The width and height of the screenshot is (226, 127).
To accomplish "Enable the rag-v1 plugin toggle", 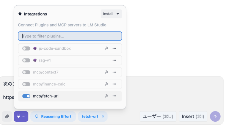I will 26,60.
